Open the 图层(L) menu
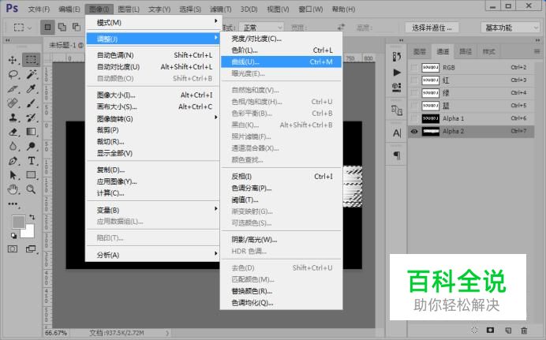The image size is (546, 340). pyautogui.click(x=129, y=9)
